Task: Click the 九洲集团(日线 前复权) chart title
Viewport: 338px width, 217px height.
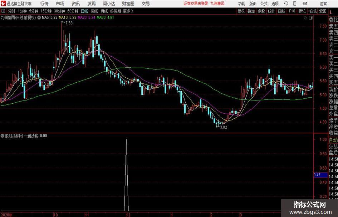Action: [x=18, y=17]
